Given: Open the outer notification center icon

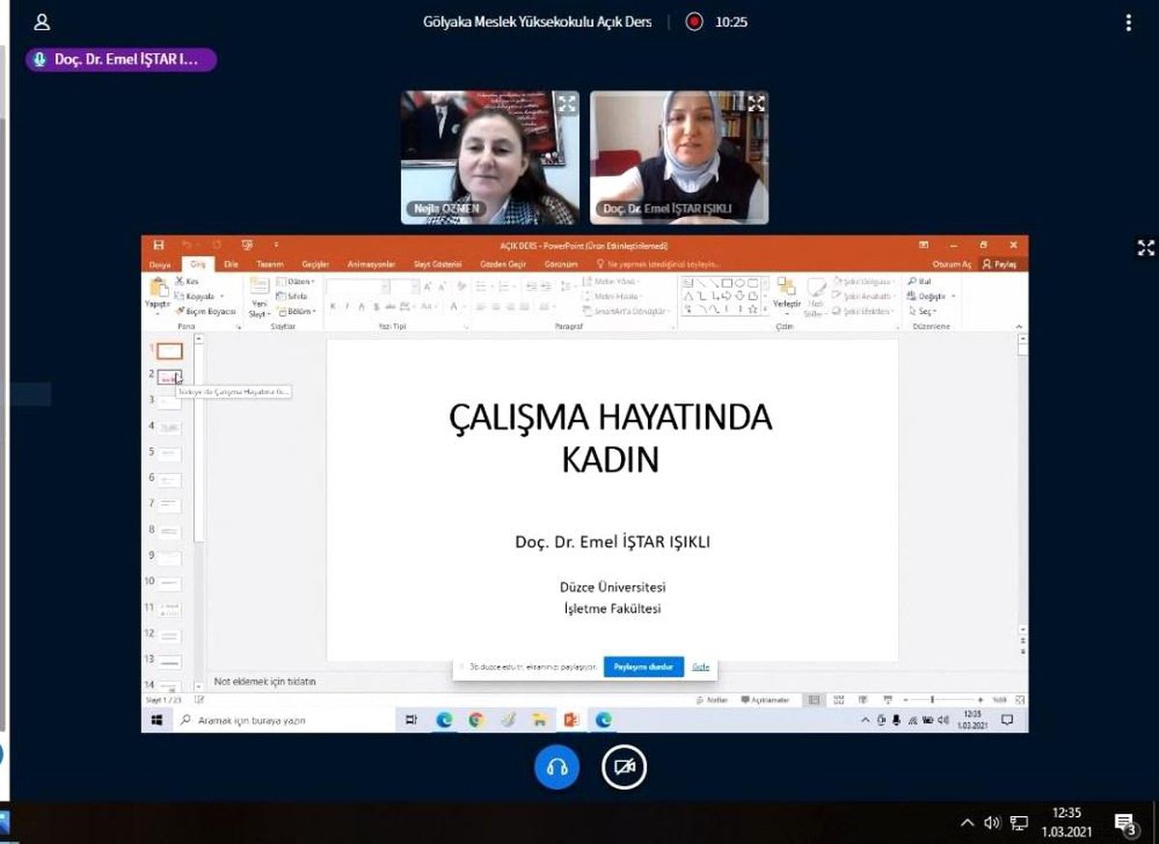Looking at the screenshot, I should point(1124,823).
